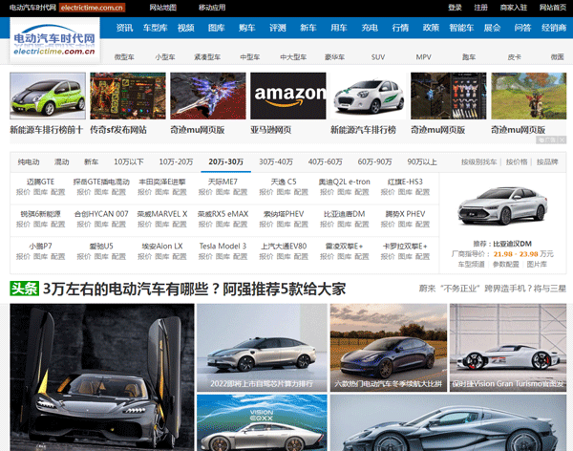Click 参数配置 under 比亚迪汉DM
This screenshot has height=451, width=573.
pyautogui.click(x=506, y=264)
